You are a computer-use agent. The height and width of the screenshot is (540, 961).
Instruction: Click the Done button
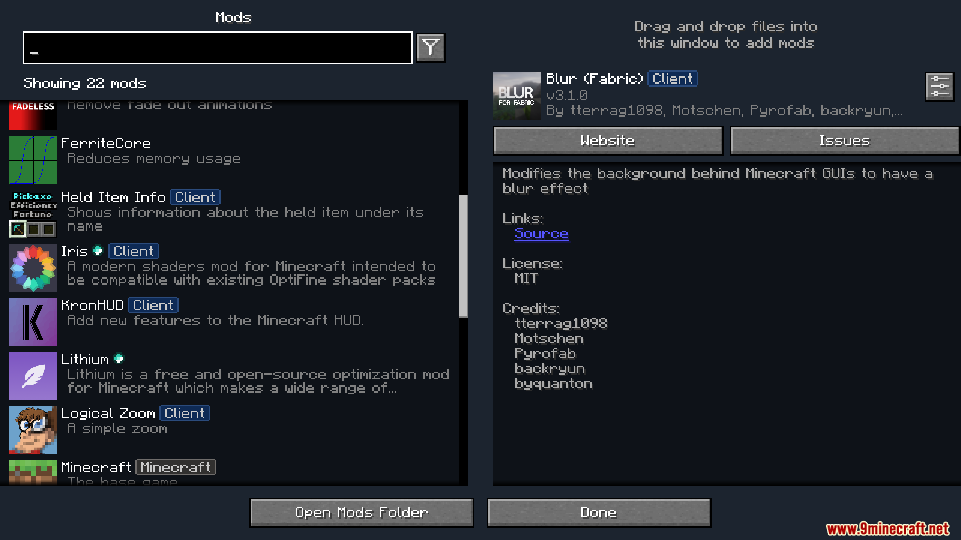coord(599,513)
